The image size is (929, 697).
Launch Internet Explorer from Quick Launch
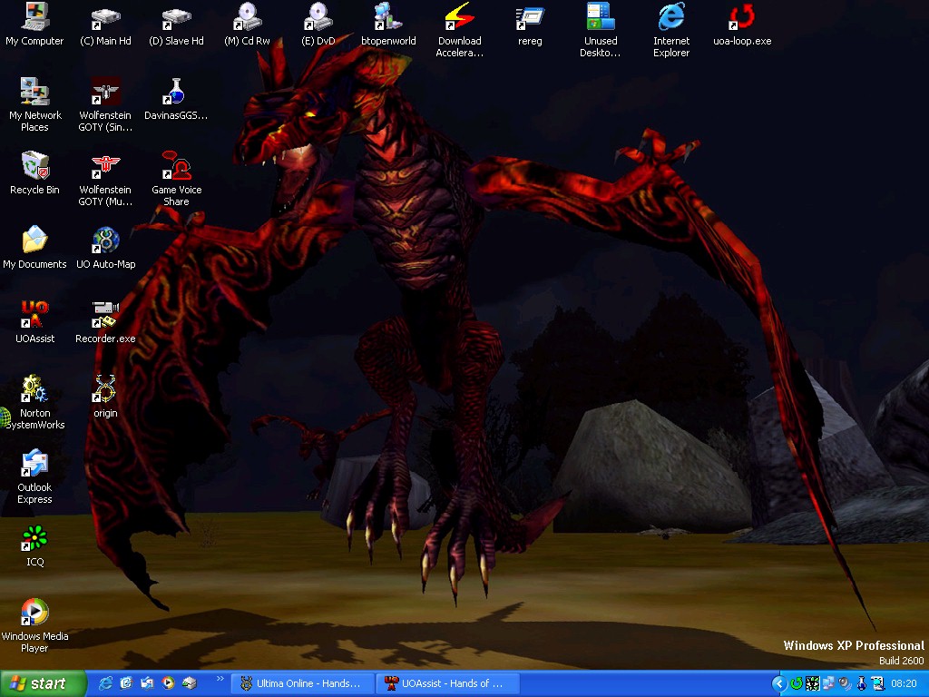(x=105, y=683)
